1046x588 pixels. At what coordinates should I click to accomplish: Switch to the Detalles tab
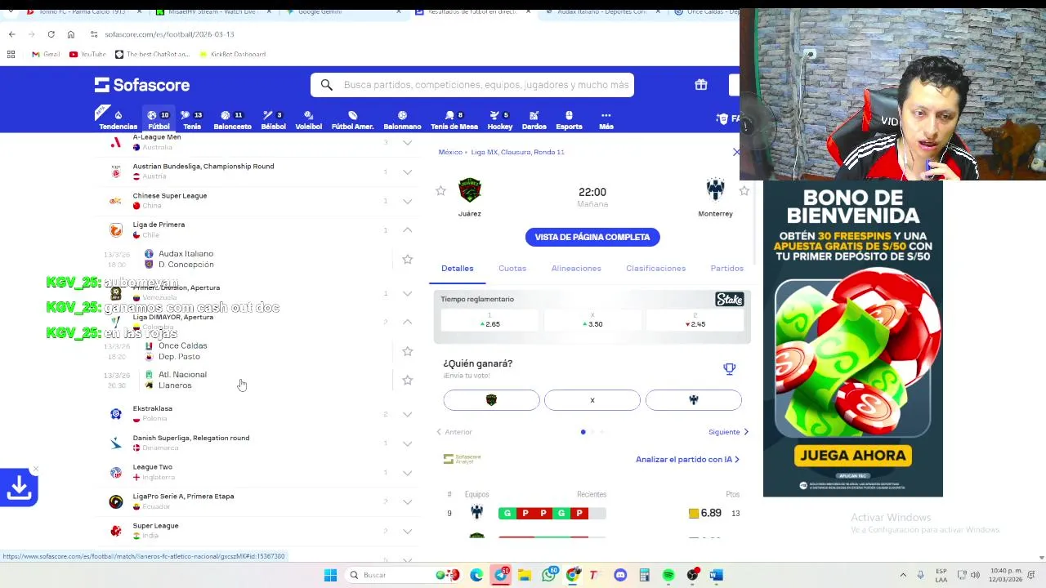457,269
